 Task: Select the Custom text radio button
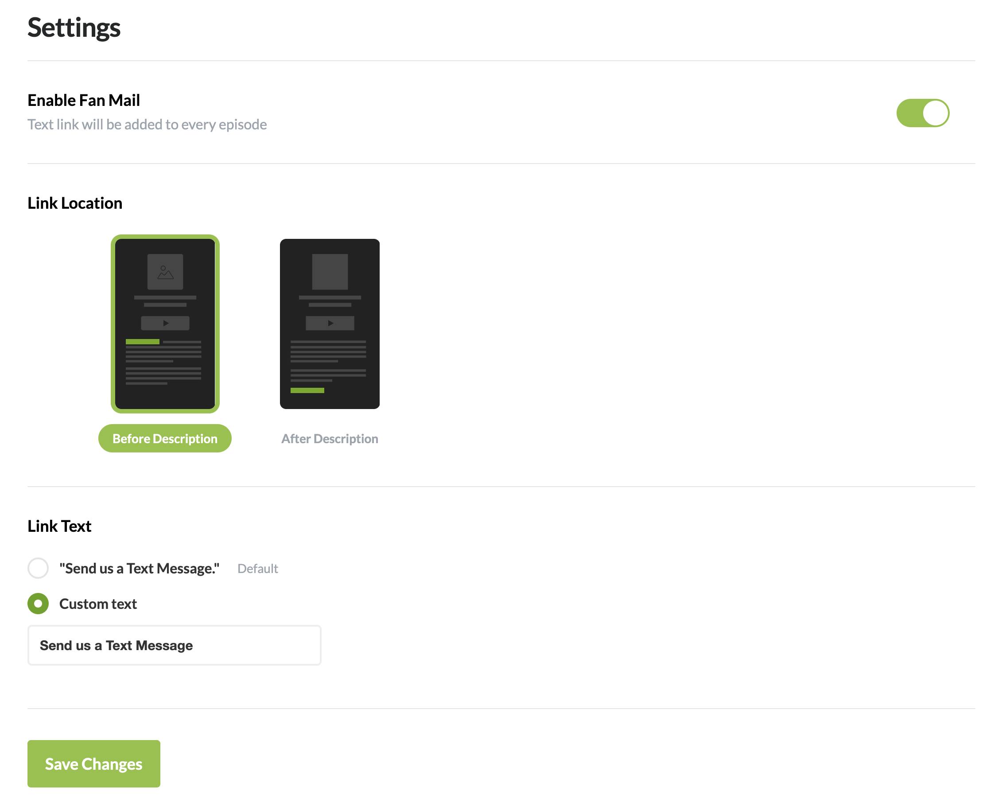click(x=38, y=604)
